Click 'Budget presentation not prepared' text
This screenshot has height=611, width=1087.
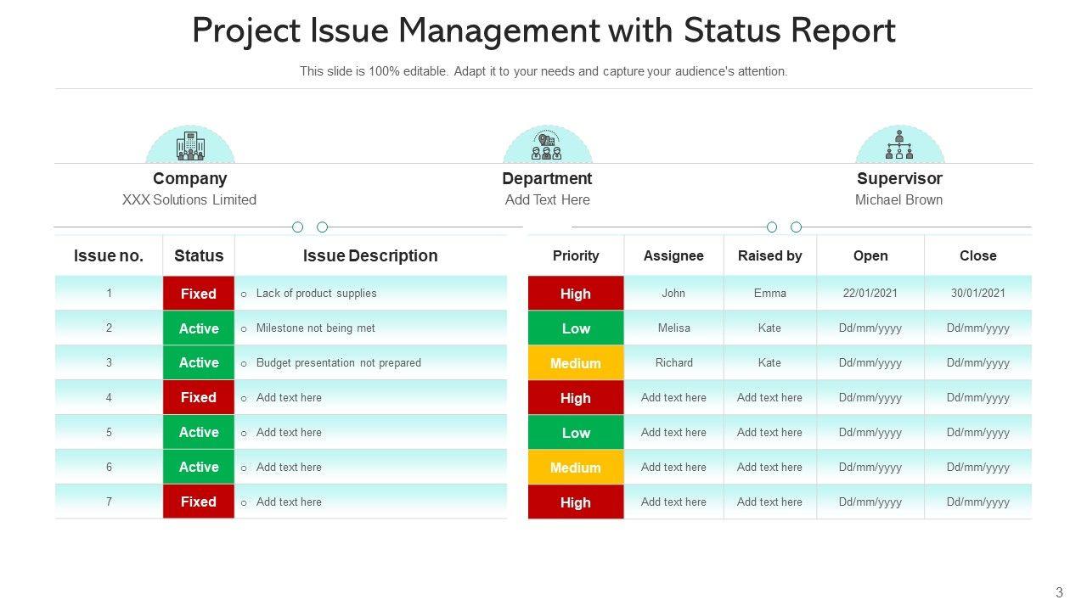pos(338,363)
